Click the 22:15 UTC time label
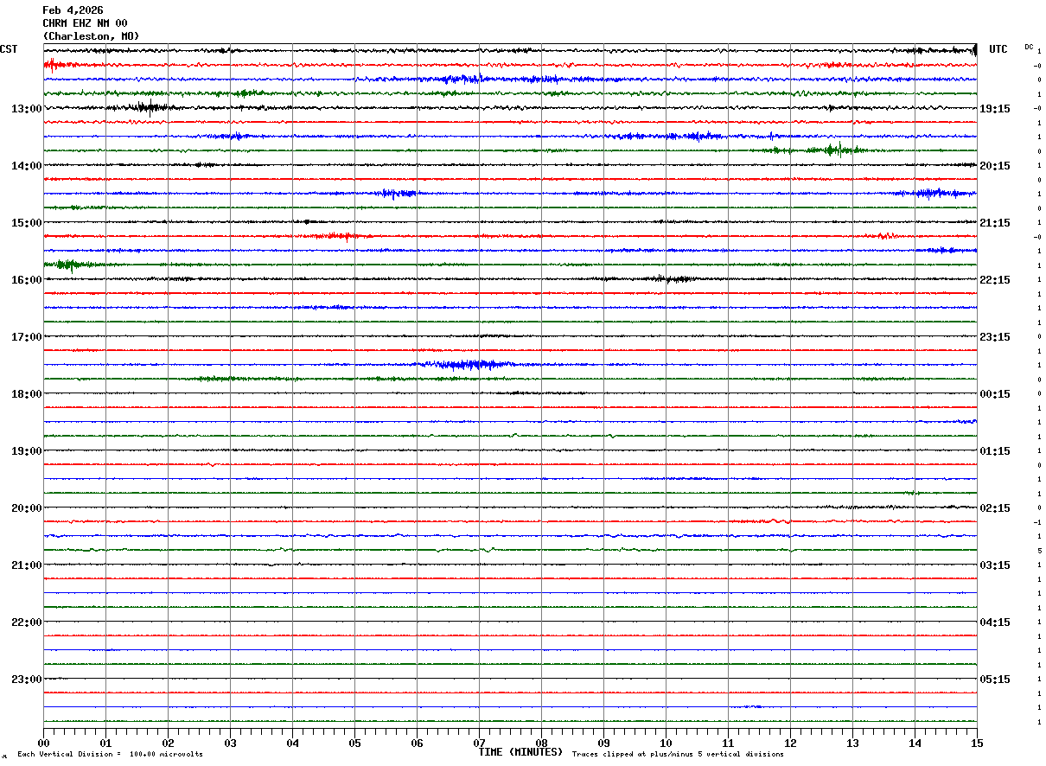 (x=994, y=280)
